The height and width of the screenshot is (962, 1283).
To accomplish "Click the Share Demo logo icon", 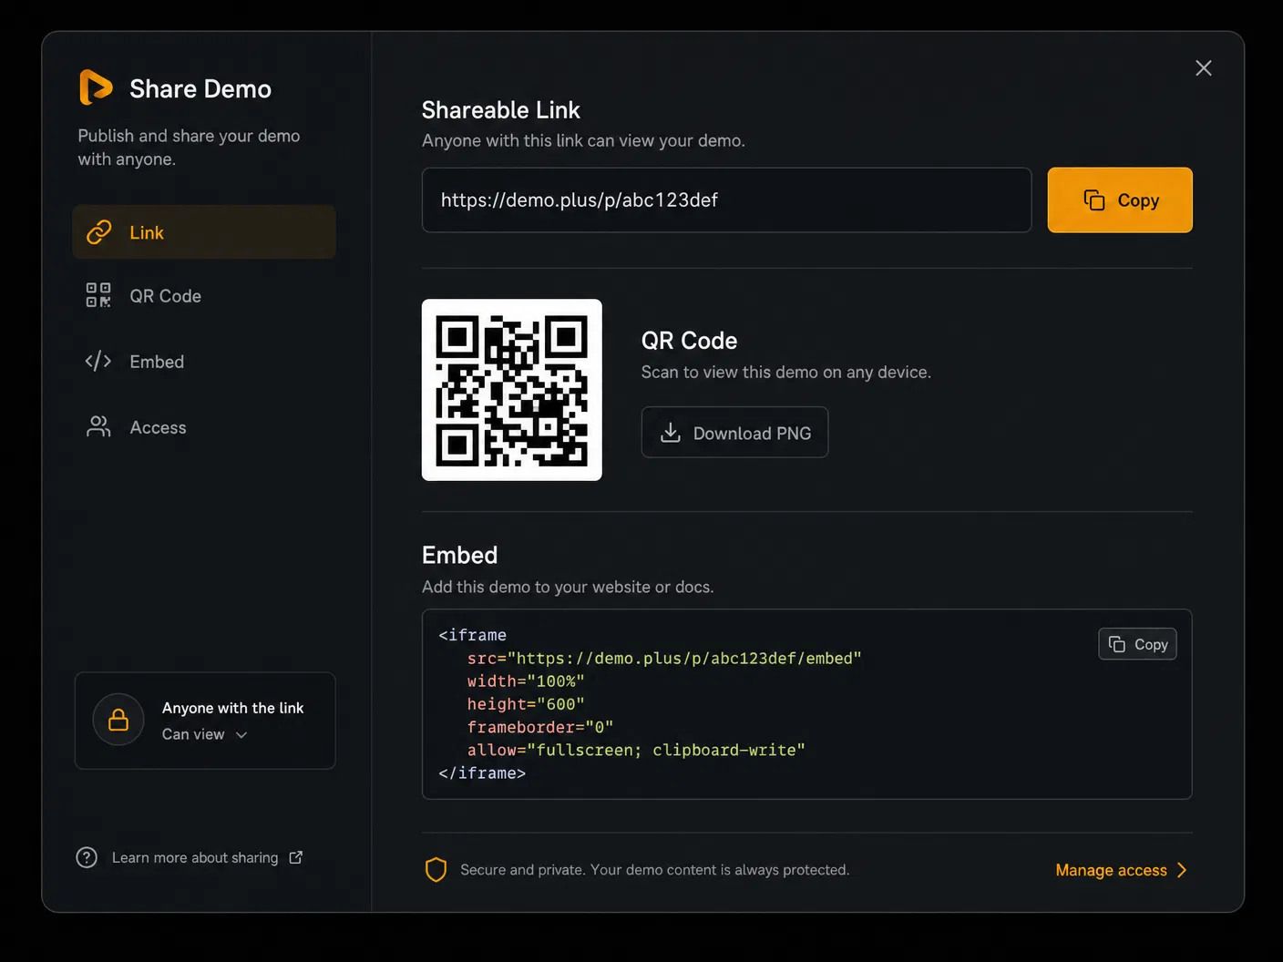I will [x=96, y=87].
